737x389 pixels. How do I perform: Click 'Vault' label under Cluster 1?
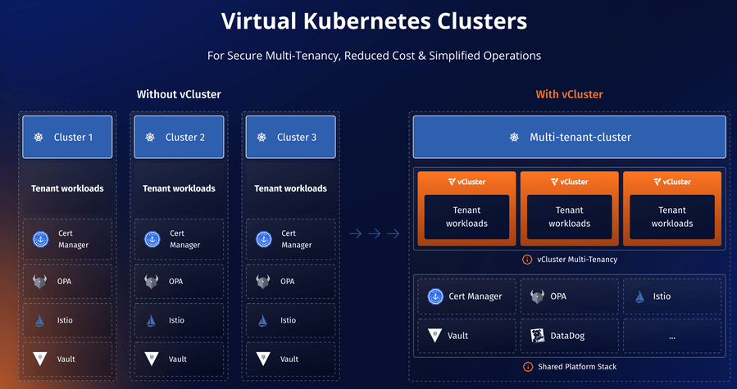[66, 359]
